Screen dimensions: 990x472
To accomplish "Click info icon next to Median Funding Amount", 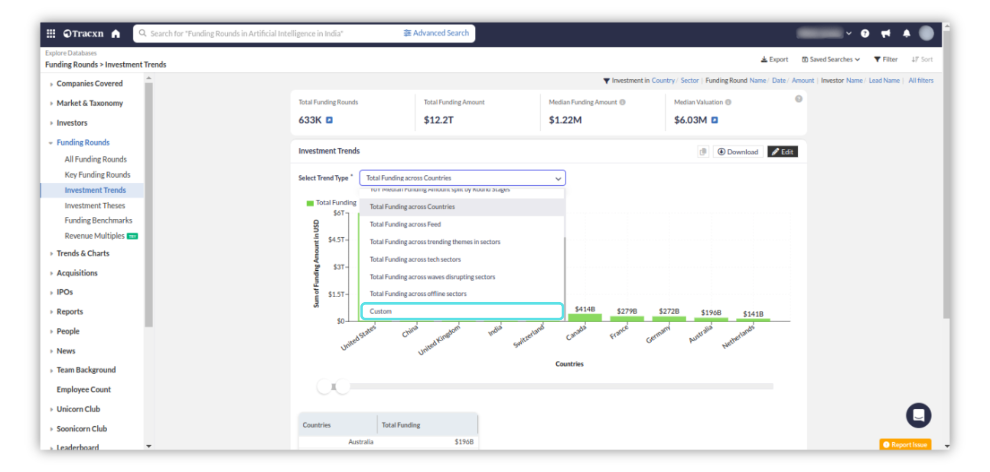I will [622, 102].
